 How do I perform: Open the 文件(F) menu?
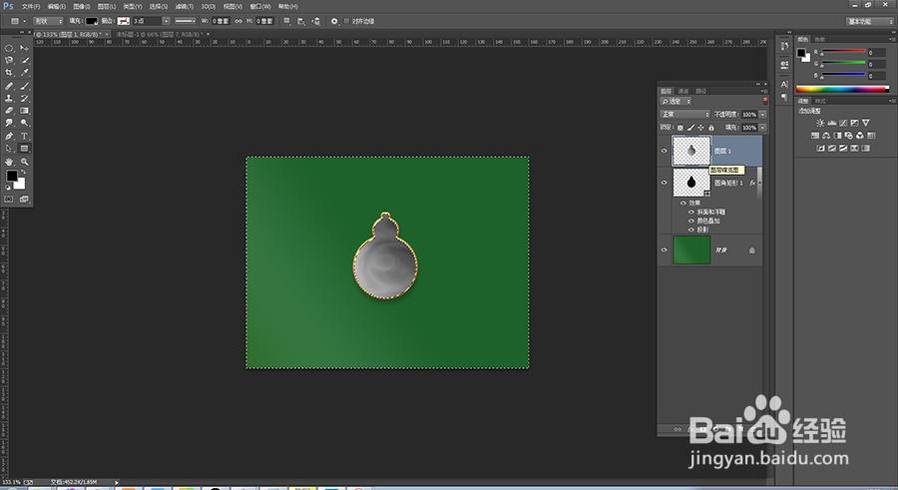(31, 6)
